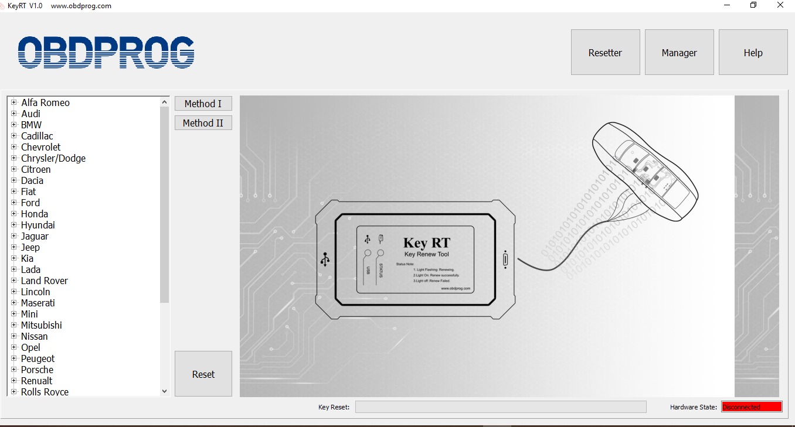Select Mini in the brand list
Screen dimensions: 795x427
coord(29,314)
